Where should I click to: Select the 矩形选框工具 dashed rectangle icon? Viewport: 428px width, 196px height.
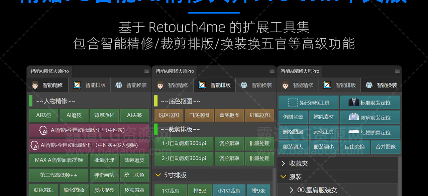point(293,103)
